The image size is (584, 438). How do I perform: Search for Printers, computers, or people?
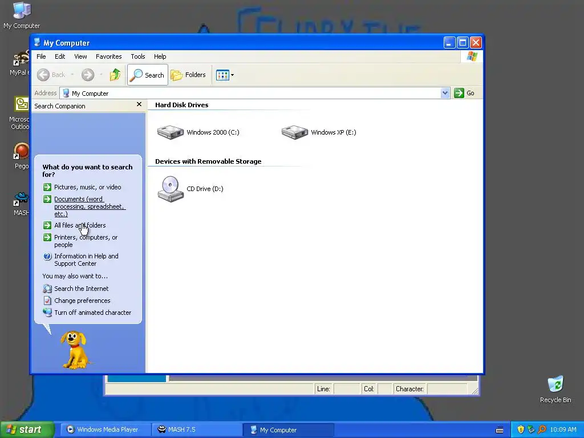click(x=86, y=241)
